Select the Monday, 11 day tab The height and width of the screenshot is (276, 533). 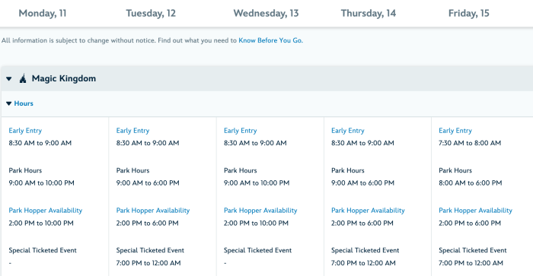coord(43,13)
